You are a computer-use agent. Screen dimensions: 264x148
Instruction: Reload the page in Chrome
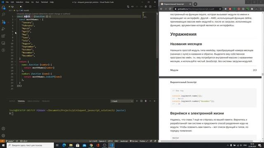[x=170, y=9]
